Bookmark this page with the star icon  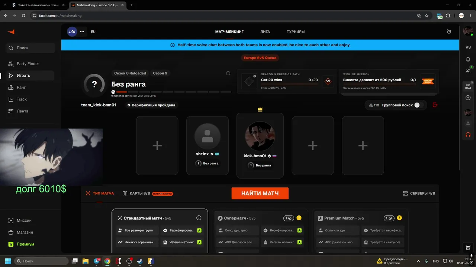click(x=427, y=16)
